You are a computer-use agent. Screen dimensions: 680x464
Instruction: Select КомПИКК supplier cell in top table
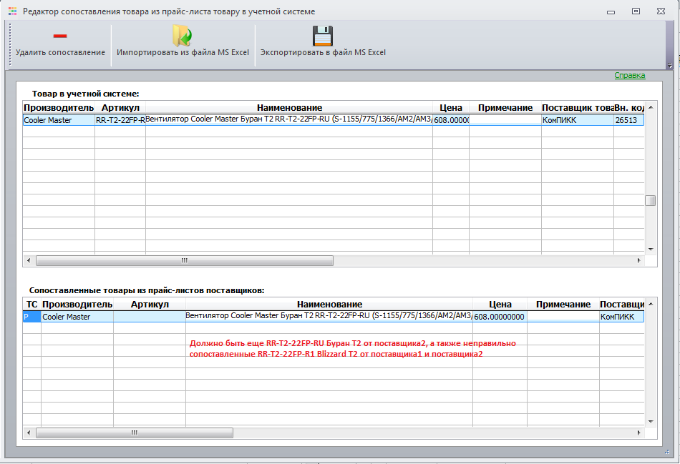tap(578, 120)
